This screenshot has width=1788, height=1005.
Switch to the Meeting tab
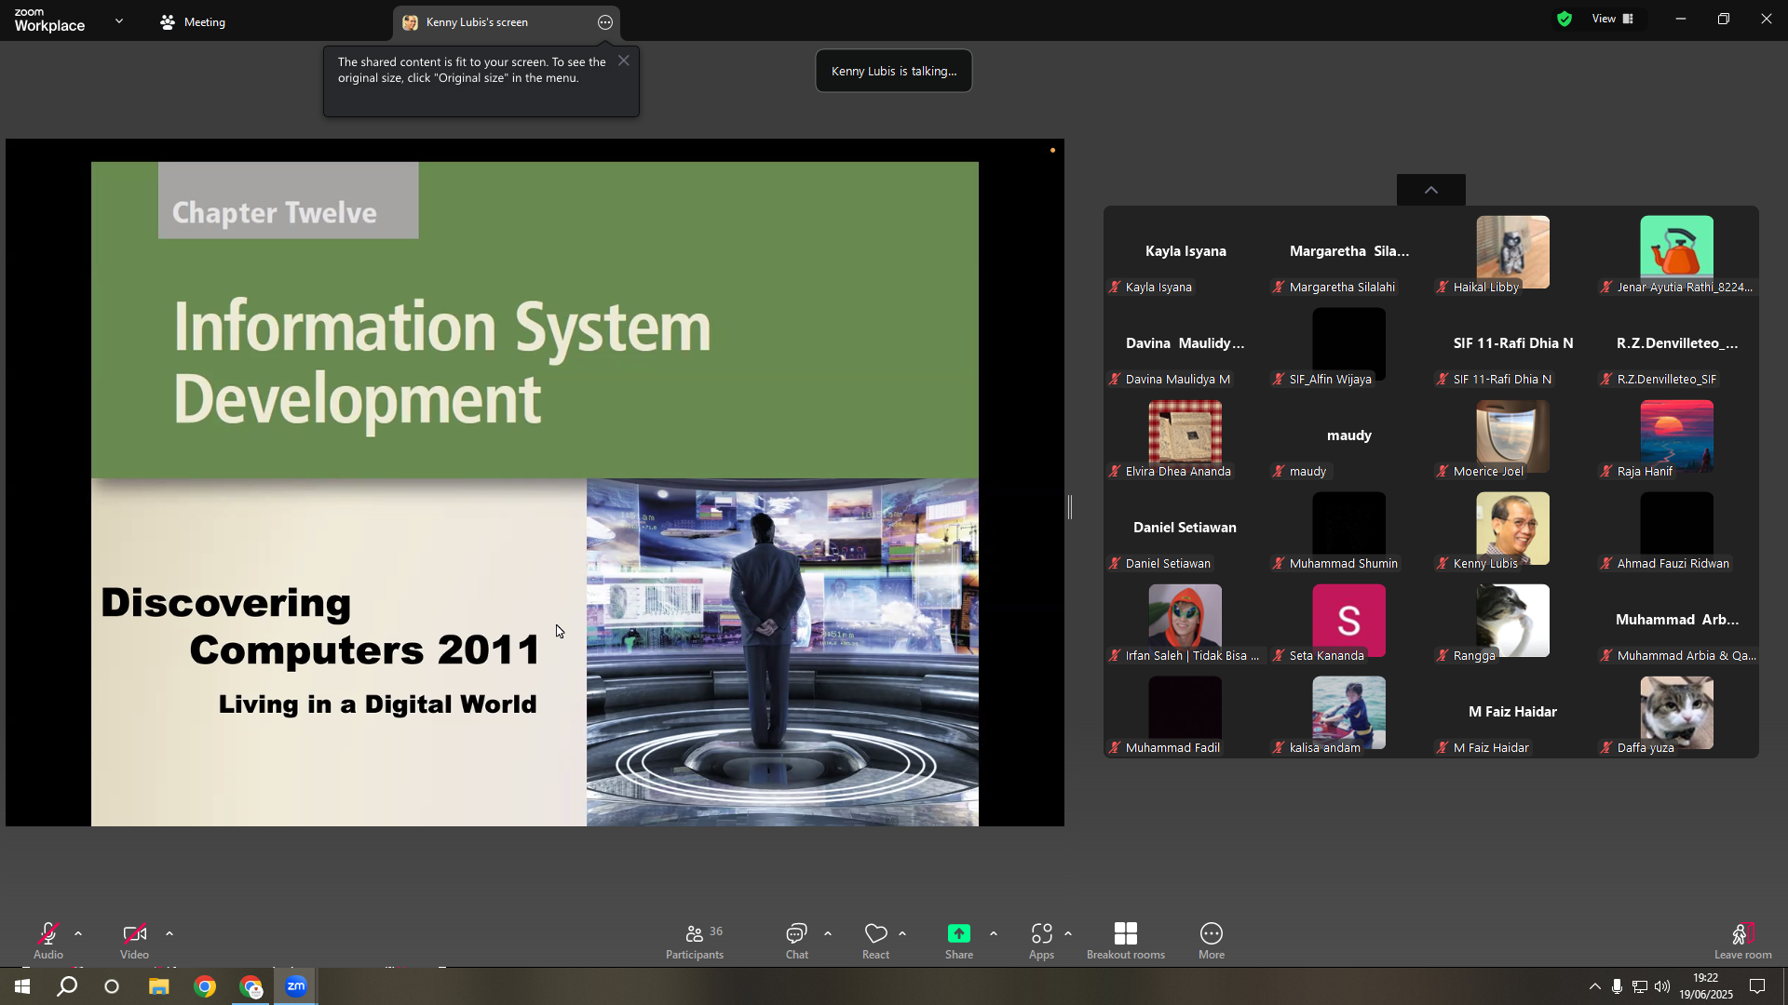194,22
